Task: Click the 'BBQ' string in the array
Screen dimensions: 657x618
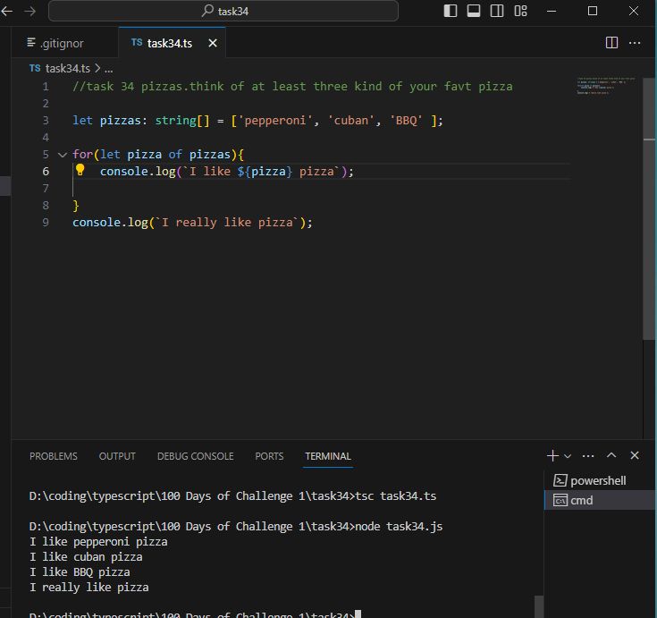Action: coord(406,121)
